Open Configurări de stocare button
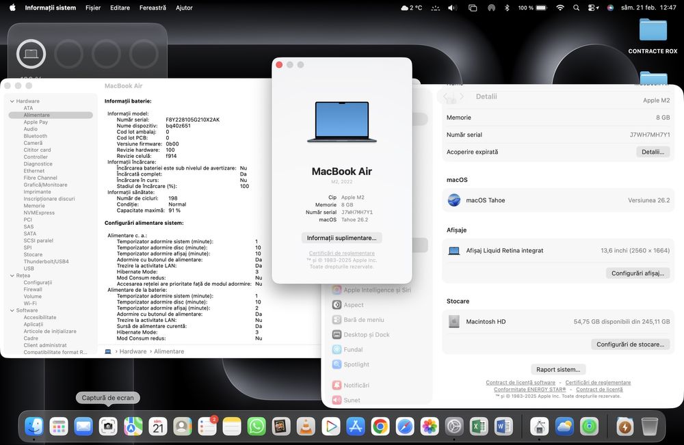Screen dimensions: 684x445 pyautogui.click(x=631, y=345)
